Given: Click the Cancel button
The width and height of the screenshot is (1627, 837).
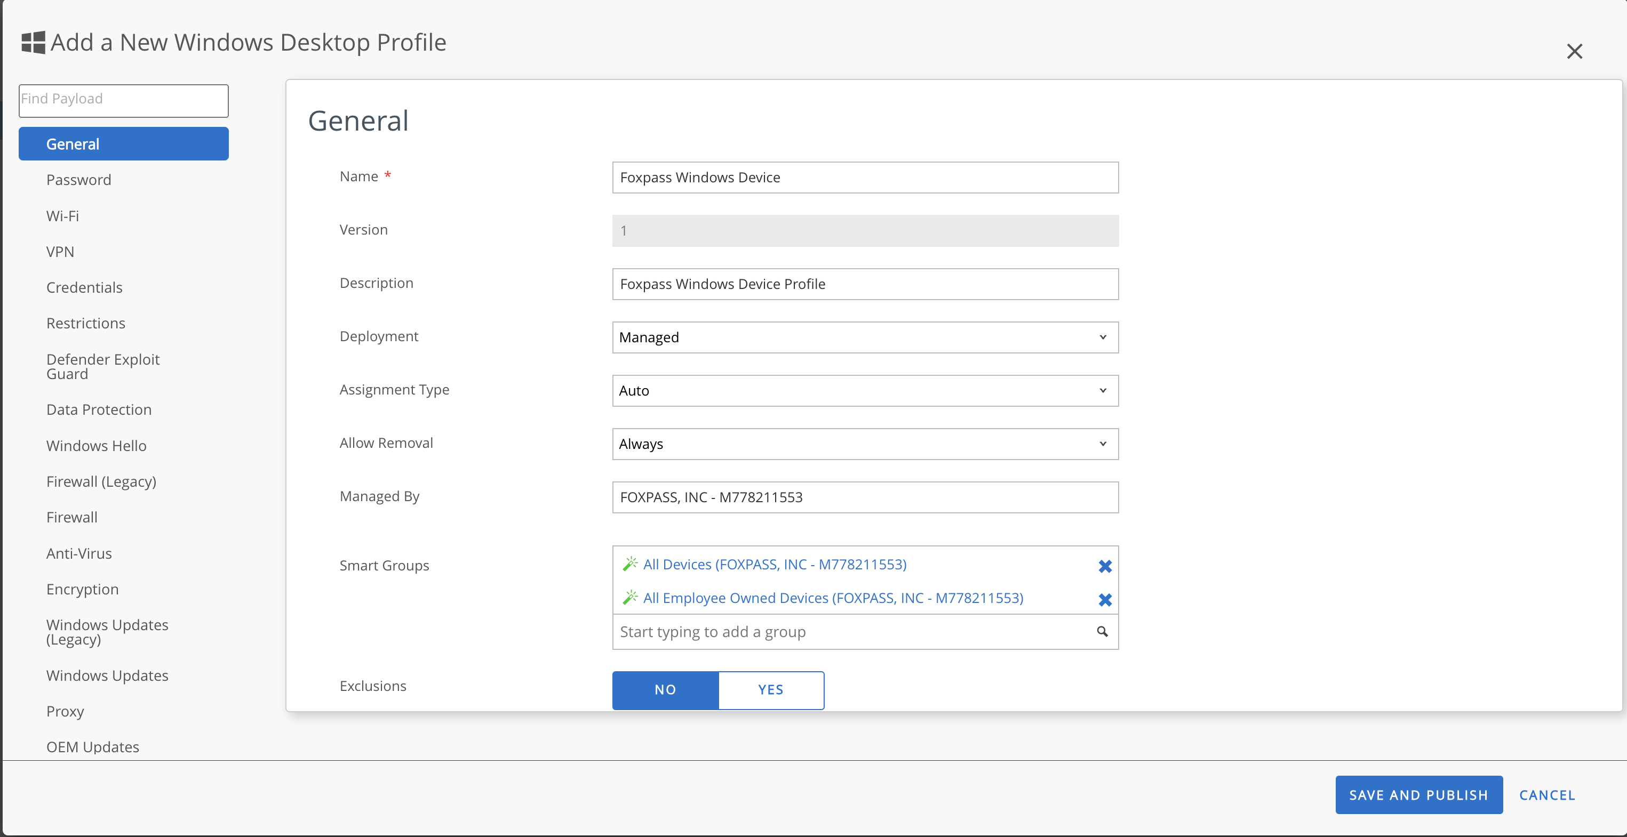Looking at the screenshot, I should [1547, 795].
